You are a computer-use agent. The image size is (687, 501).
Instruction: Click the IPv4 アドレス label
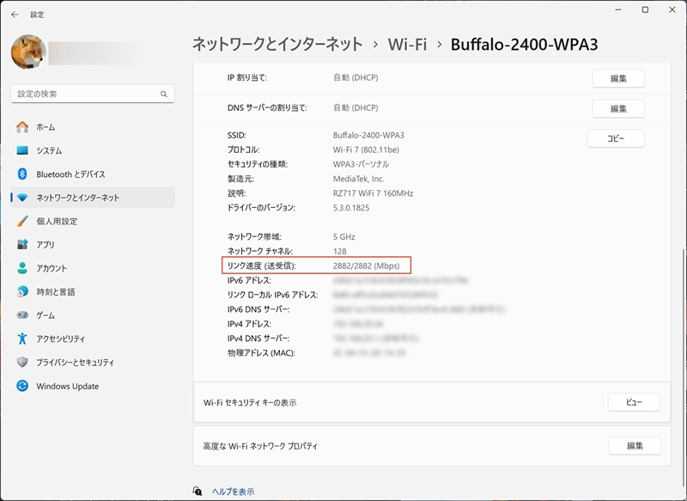coord(249,324)
